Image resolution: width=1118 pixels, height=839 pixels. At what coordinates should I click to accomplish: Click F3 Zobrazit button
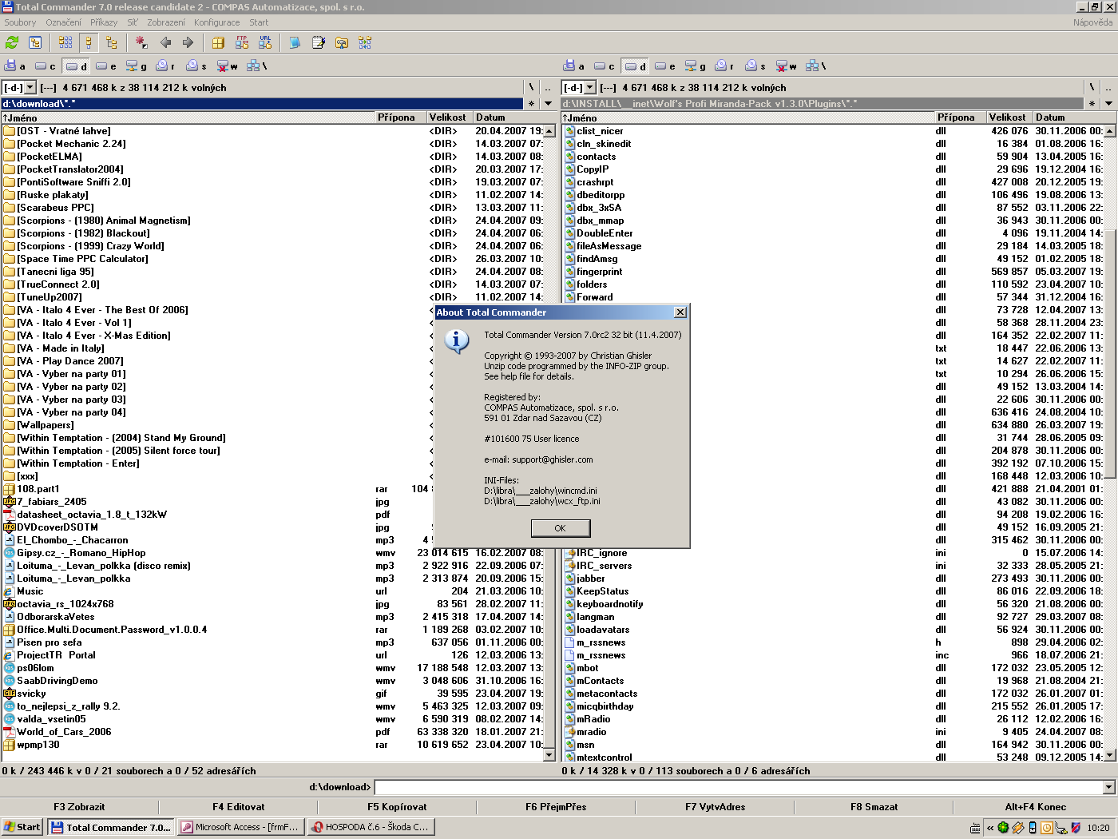coord(79,807)
